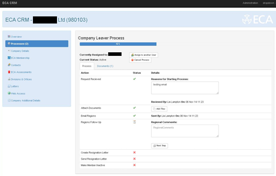Expand the top bar dropdown menu
Screen dimensions: 276x176
click(x=269, y=3)
